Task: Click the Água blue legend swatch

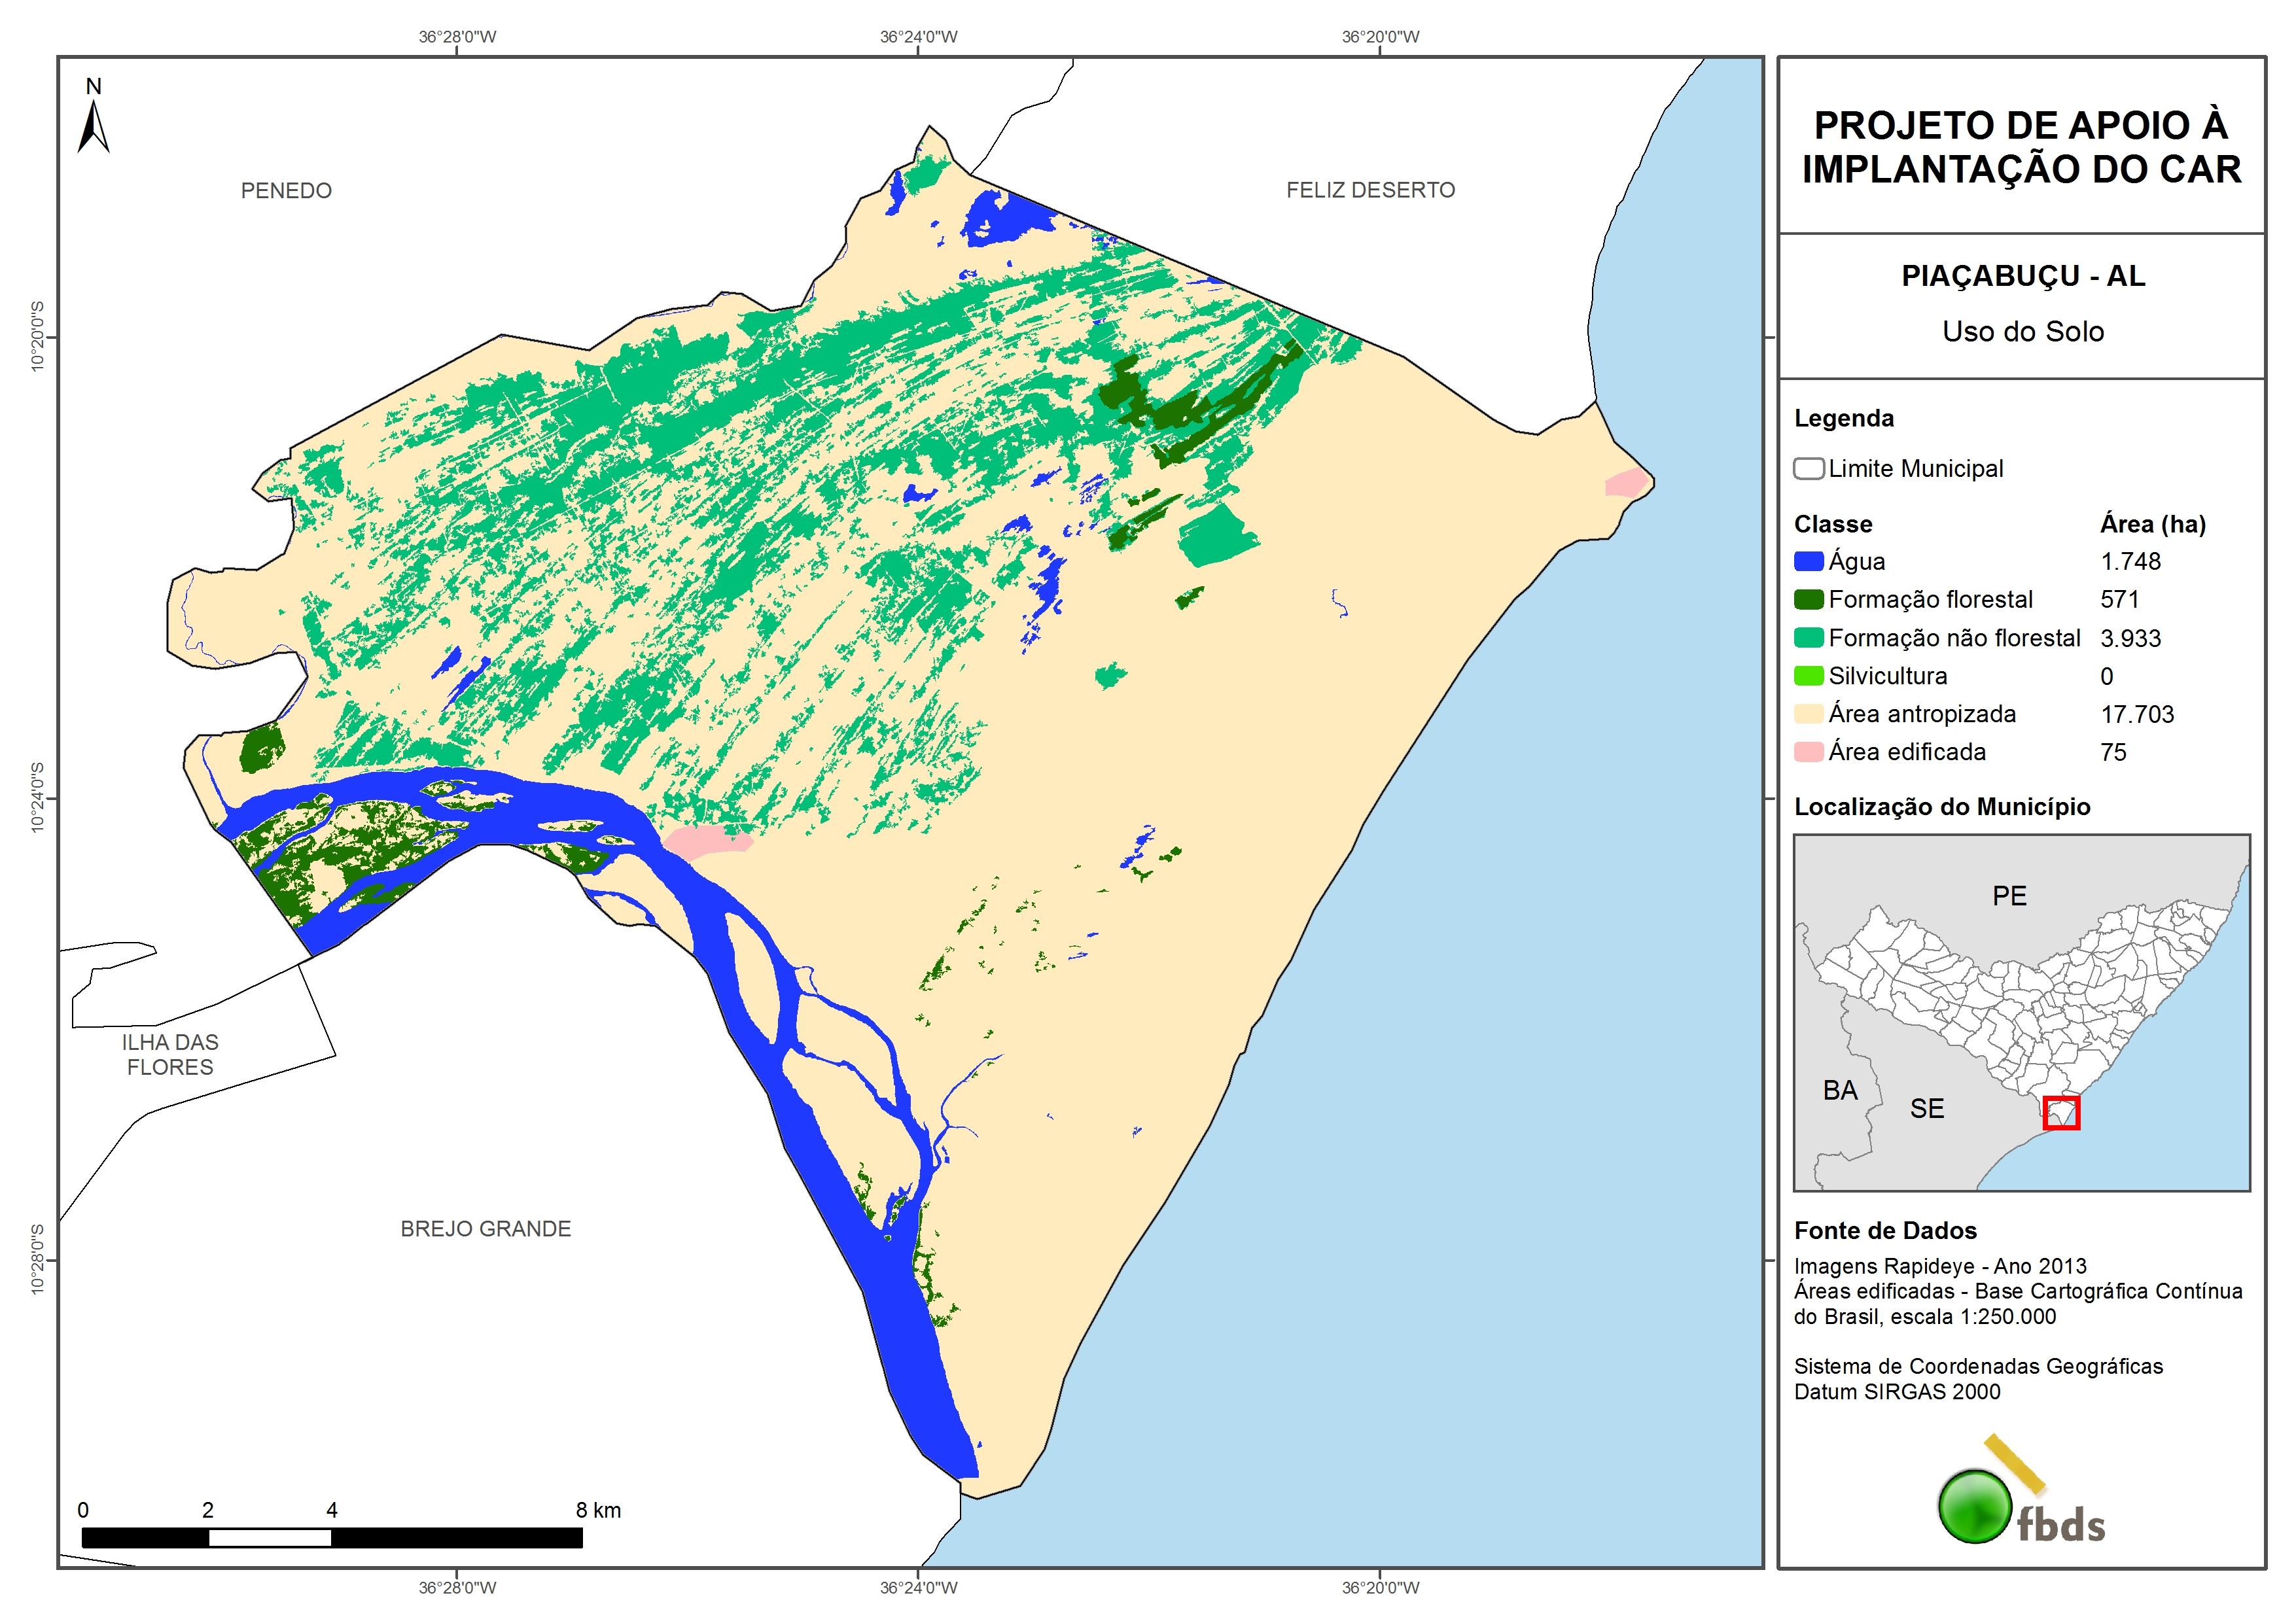Action: (1808, 561)
